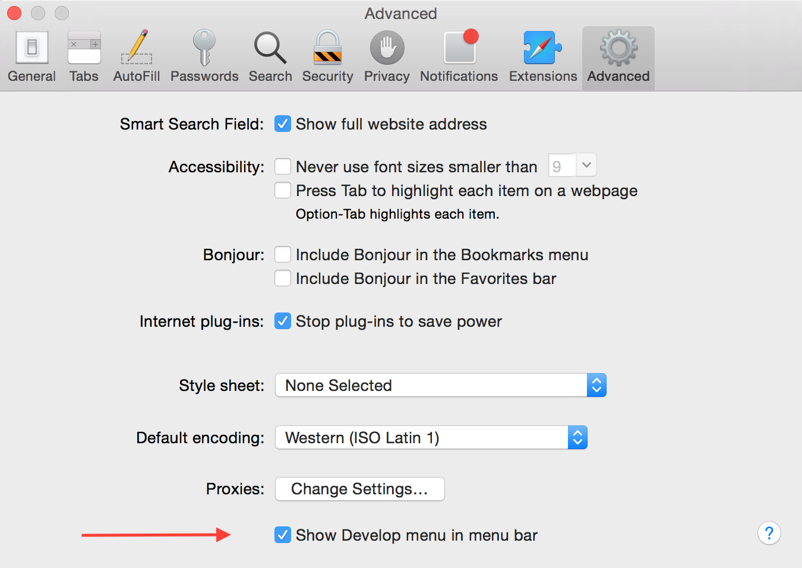The image size is (802, 568).
Task: Enable Press Tab to highlight each item
Action: coord(283,190)
